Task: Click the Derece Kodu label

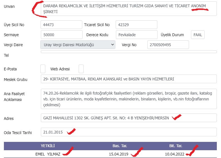Action: [x=97, y=35]
